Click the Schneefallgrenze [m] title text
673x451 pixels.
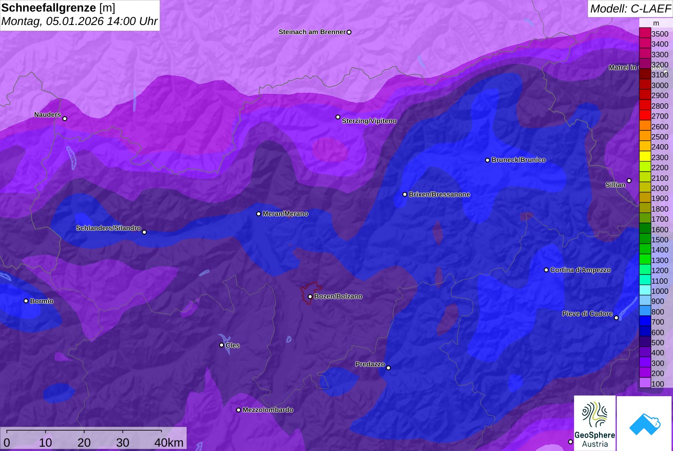(x=59, y=8)
